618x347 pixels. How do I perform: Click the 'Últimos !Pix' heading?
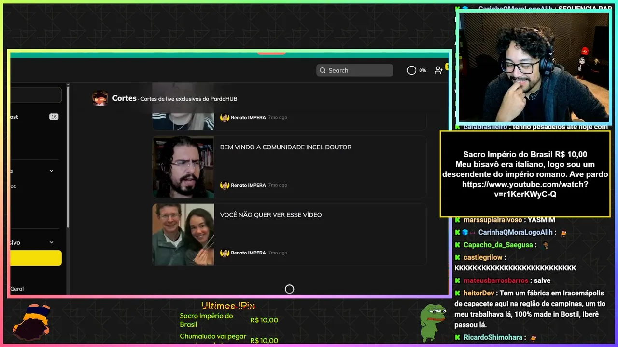pos(228,306)
